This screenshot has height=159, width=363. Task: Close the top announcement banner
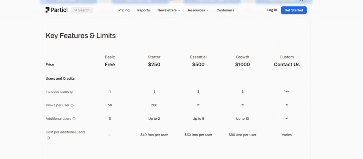point(301,1)
